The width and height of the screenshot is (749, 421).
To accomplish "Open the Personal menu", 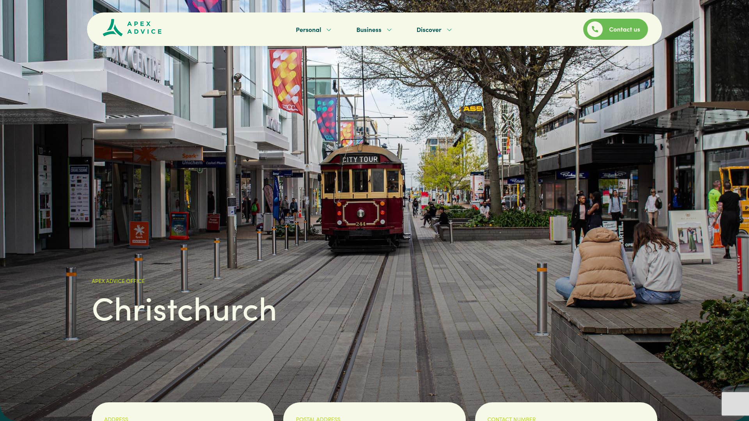I will [x=308, y=30].
